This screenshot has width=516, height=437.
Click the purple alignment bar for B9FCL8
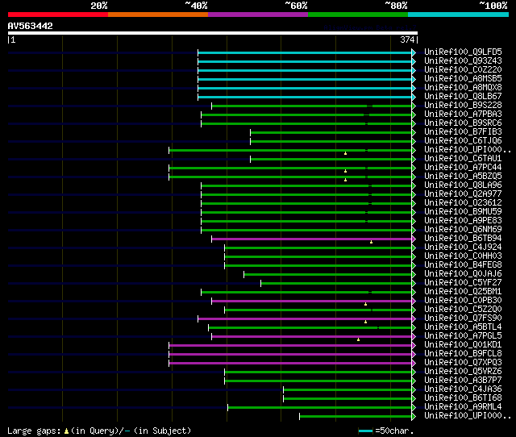290,355
